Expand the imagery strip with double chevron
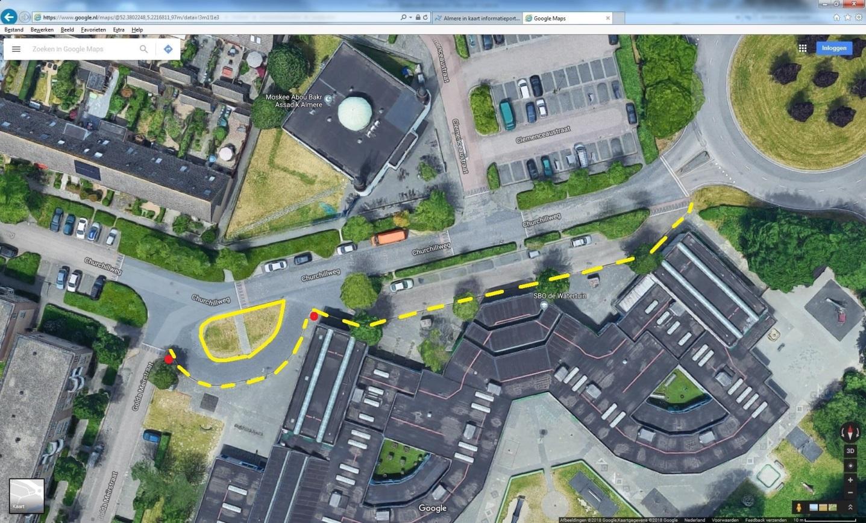The height and width of the screenshot is (523, 866). coord(850,507)
